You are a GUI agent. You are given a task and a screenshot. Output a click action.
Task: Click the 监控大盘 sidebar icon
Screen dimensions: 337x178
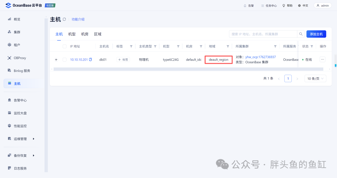pos(9,113)
